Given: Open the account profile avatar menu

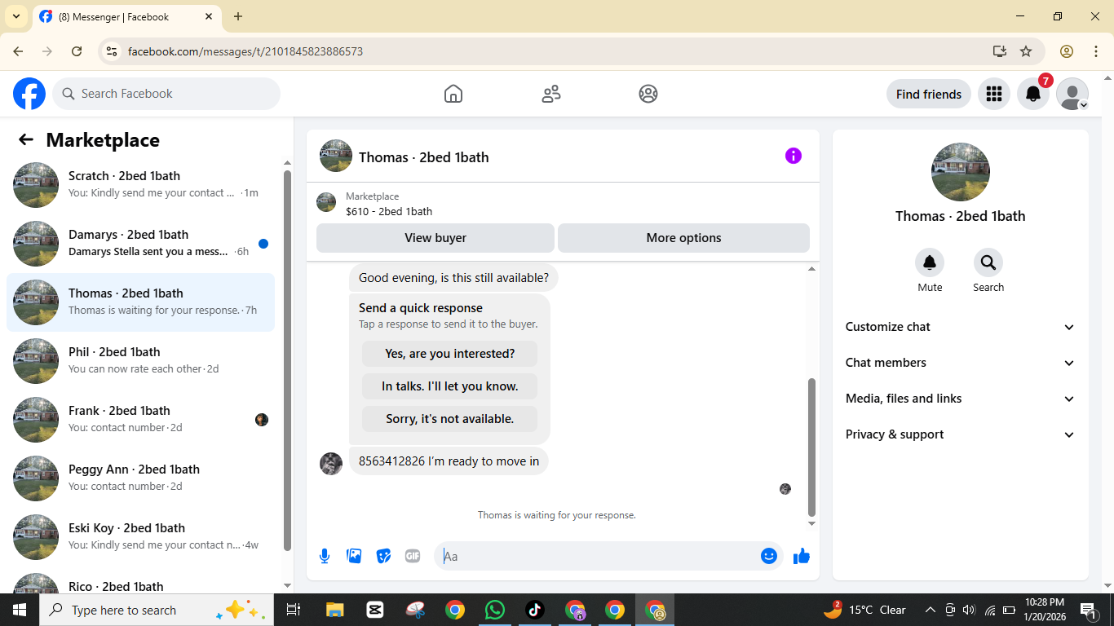Looking at the screenshot, I should click(x=1072, y=94).
